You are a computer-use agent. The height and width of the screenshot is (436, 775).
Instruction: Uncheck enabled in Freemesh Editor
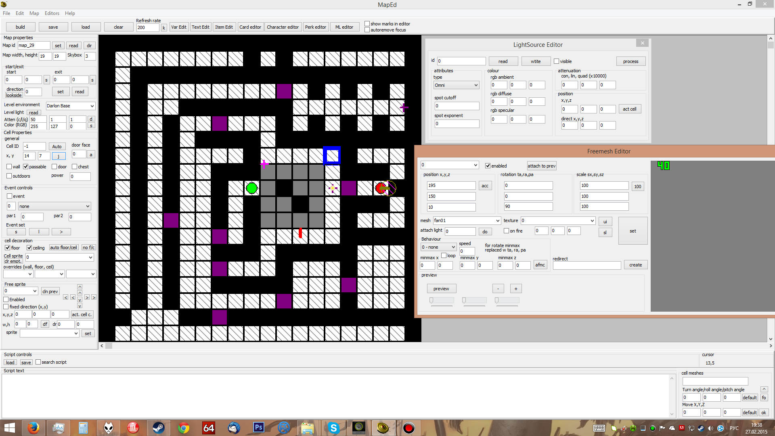pyautogui.click(x=488, y=166)
